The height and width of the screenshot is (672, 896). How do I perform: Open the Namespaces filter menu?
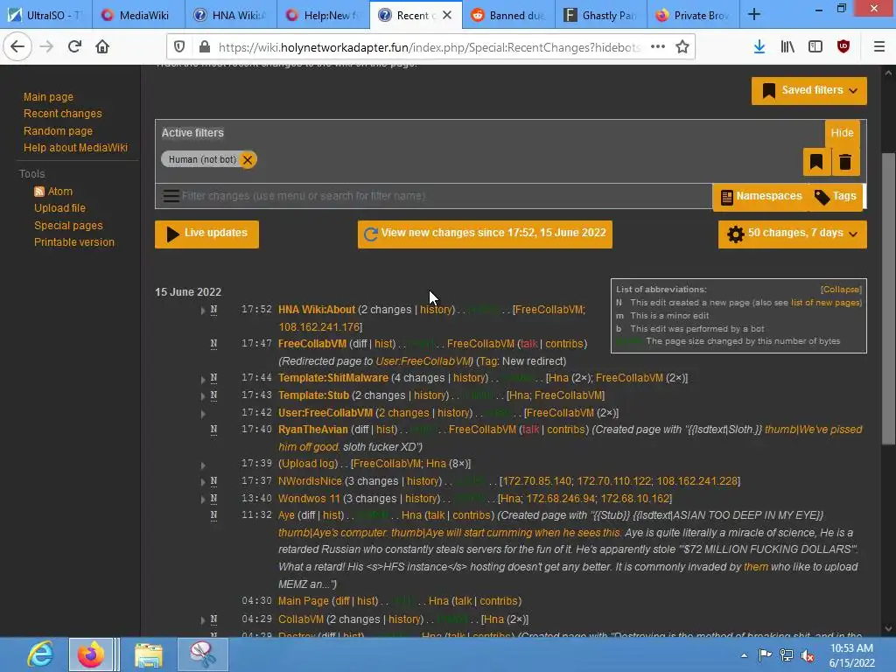(761, 197)
